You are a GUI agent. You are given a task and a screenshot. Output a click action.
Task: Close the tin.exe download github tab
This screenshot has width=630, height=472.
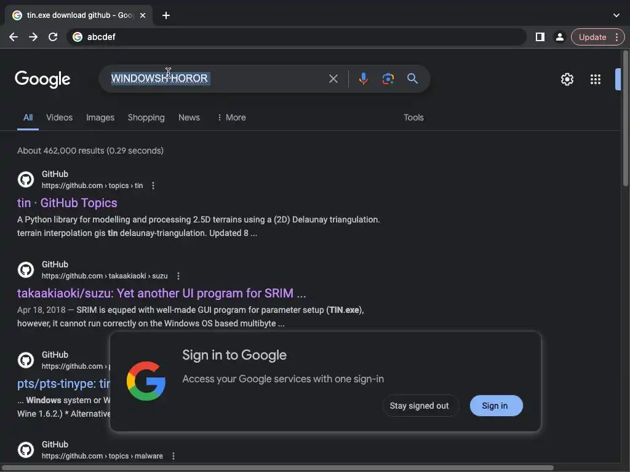[143, 15]
